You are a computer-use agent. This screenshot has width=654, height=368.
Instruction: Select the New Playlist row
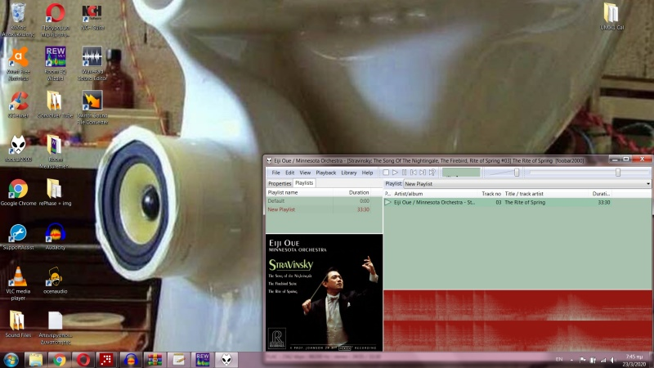(324, 209)
